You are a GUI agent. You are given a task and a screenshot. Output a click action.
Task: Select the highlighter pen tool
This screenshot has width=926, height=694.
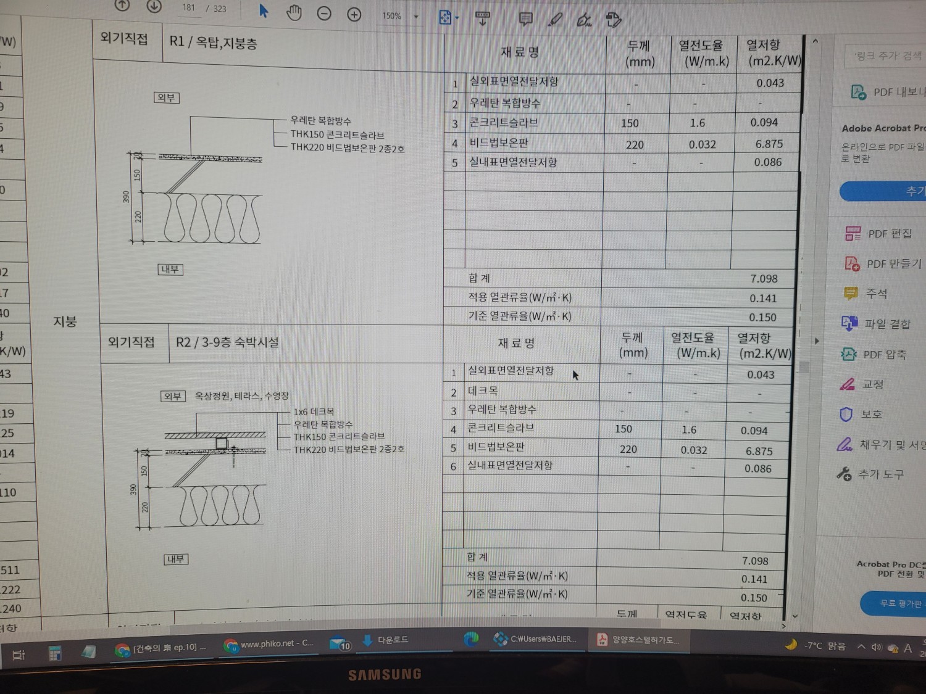556,20
